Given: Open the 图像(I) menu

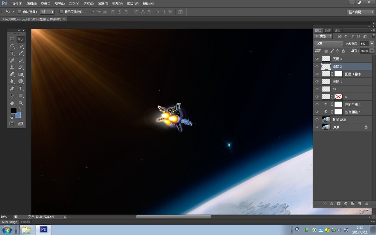Looking at the screenshot, I should [x=46, y=4].
